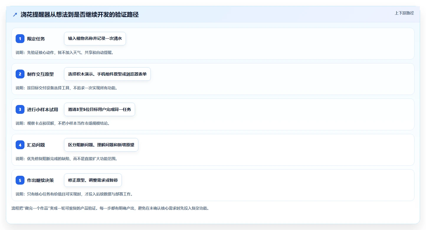Viewport: 426px width, 230px height.
Task: Select the 选择积木演示、手机组件原型或浏览器表单 chip
Action: 107,74
